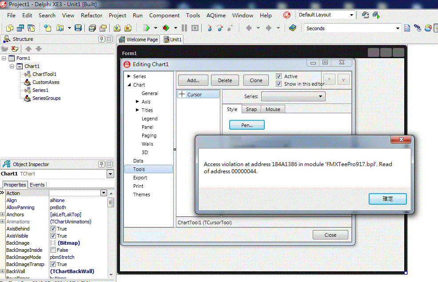Click the debug bug icon
Screen dimensions: 438x282
click(x=166, y=28)
